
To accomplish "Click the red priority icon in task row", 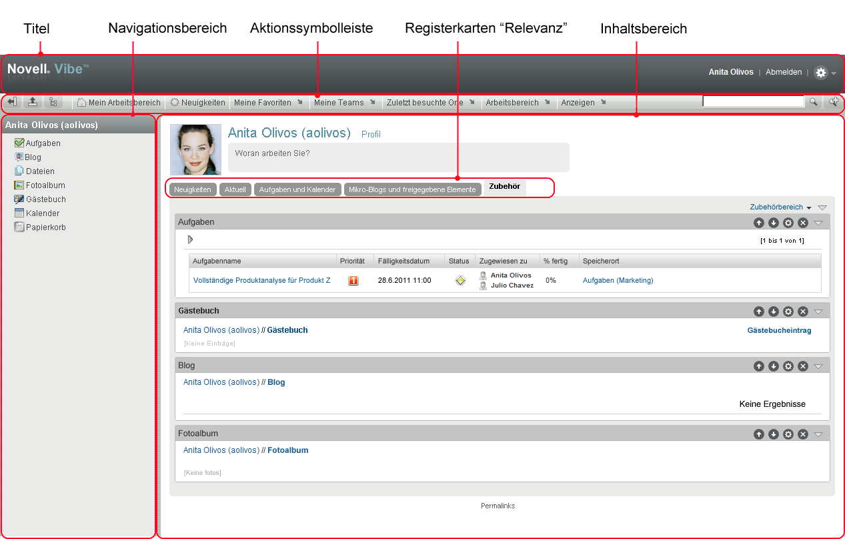I will (353, 281).
